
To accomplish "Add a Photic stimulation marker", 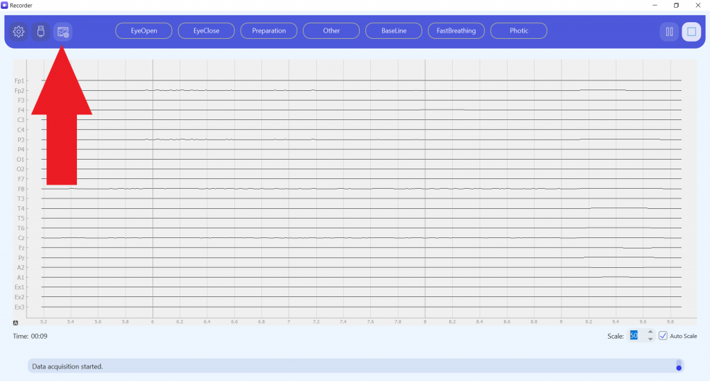I will [519, 31].
